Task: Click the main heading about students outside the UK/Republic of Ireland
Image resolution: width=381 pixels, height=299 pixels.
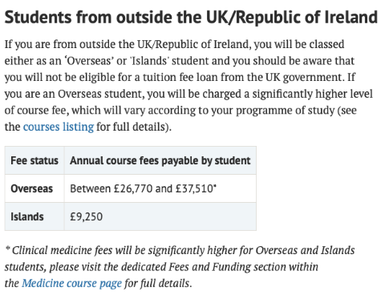Action: [x=191, y=18]
